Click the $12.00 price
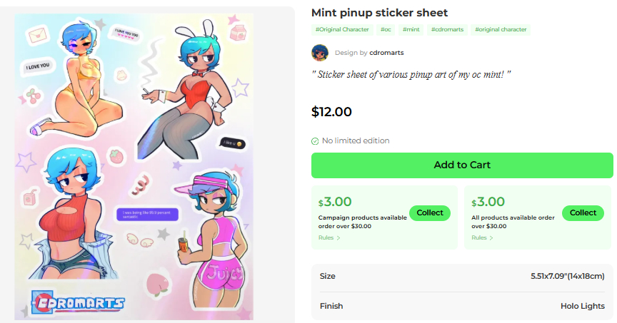 [332, 112]
